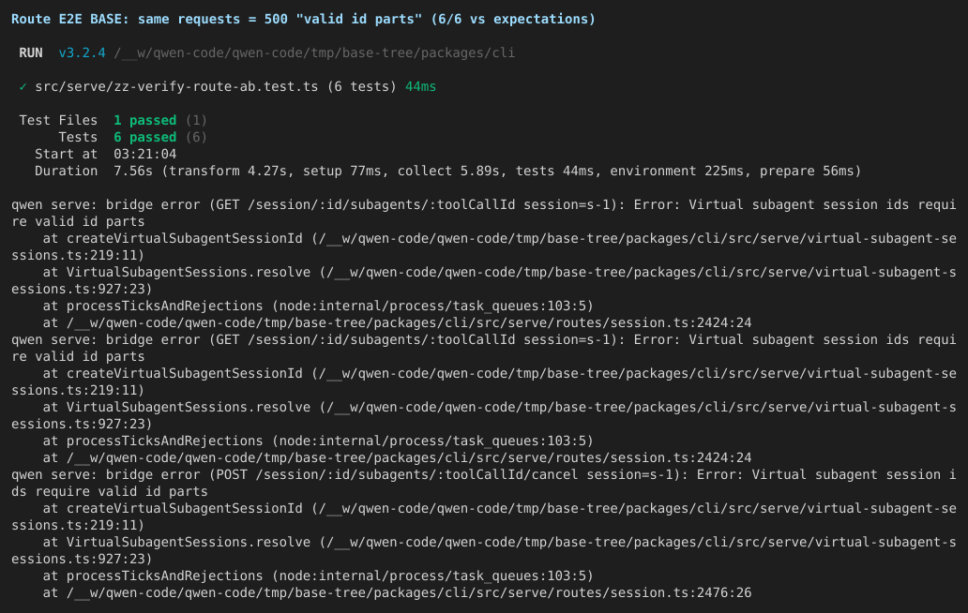Click the '6 passed' Tests result

point(145,137)
